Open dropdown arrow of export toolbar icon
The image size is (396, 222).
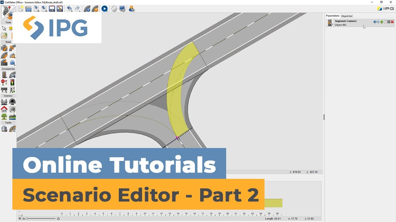pyautogui.click(x=47, y=11)
